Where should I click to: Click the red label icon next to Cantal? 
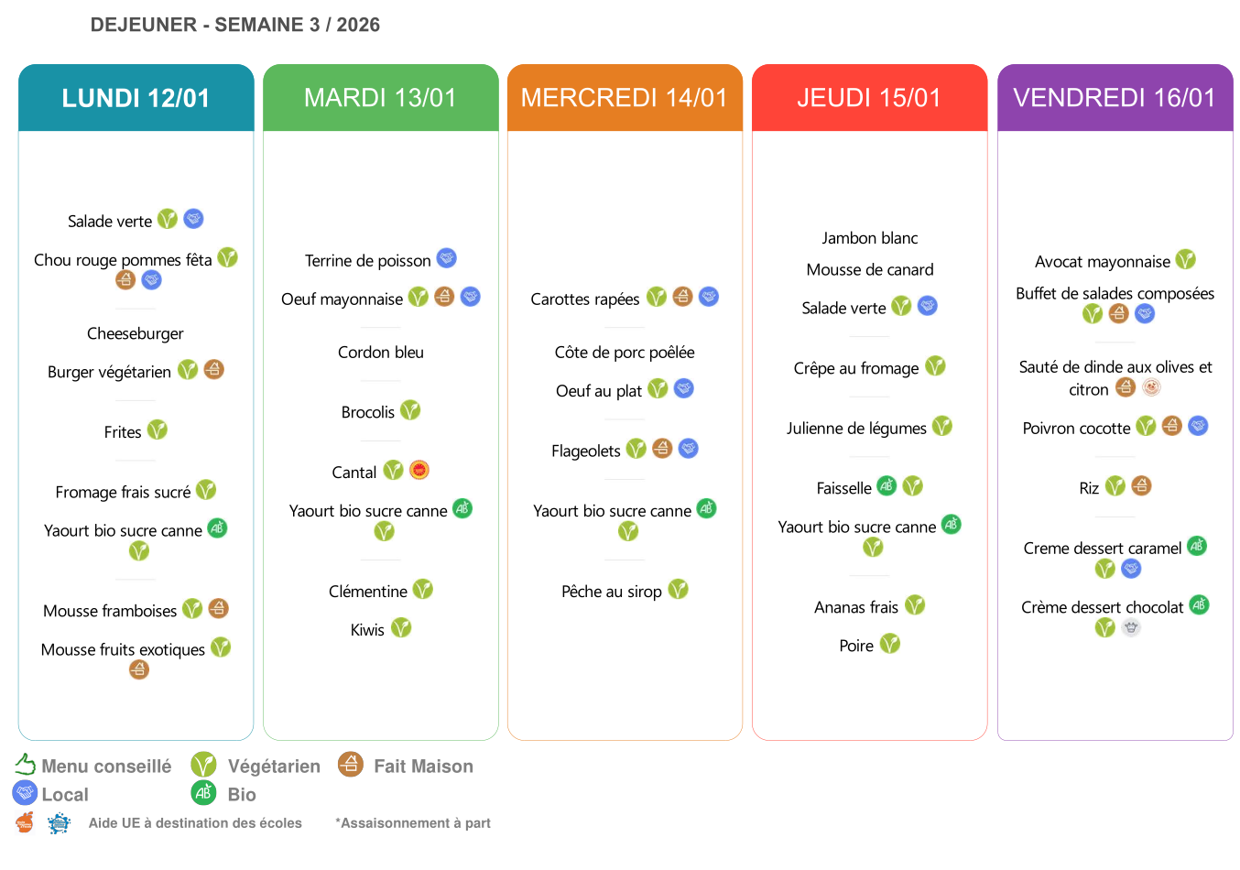[x=419, y=471]
